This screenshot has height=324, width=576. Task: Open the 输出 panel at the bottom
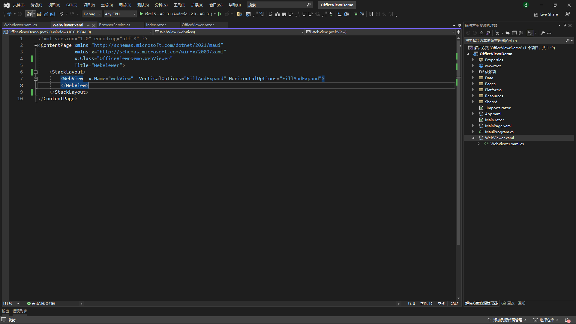pos(5,311)
